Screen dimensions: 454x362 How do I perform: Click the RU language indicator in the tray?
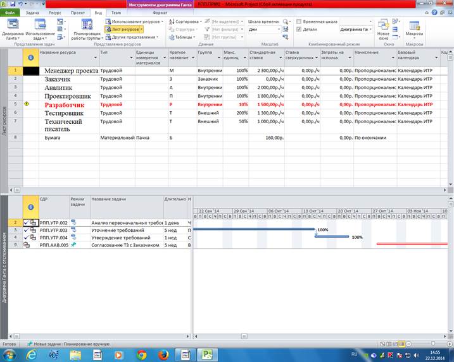[354, 354]
